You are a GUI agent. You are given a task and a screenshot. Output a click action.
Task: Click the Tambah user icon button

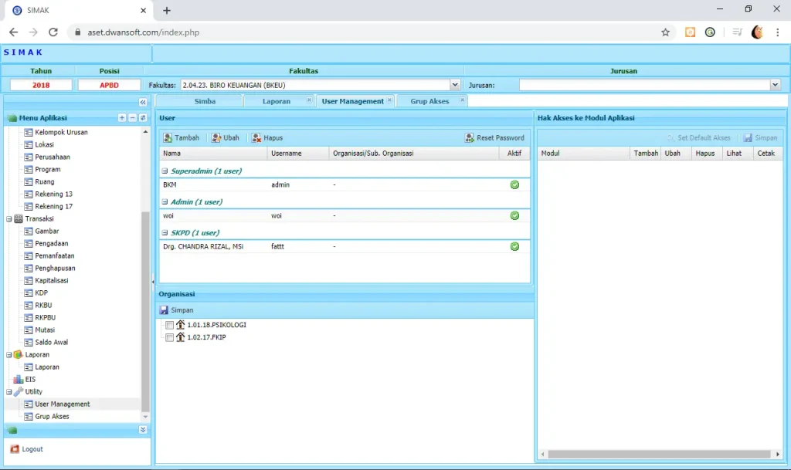tap(181, 137)
